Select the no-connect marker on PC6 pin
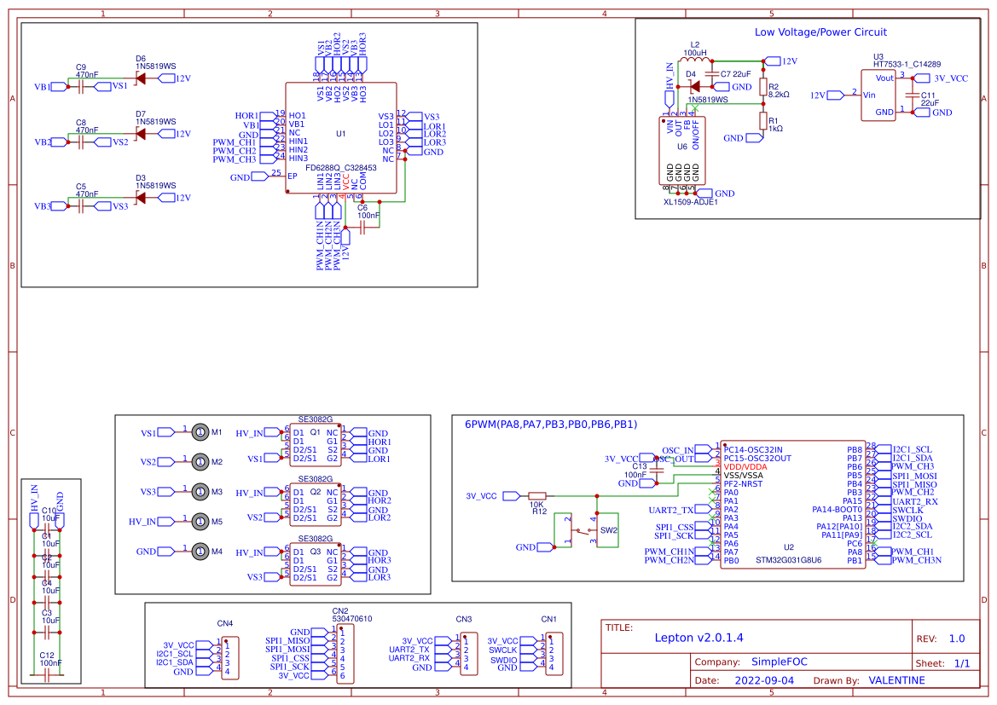Viewport: 997px width, 705px height. pyautogui.click(x=874, y=543)
